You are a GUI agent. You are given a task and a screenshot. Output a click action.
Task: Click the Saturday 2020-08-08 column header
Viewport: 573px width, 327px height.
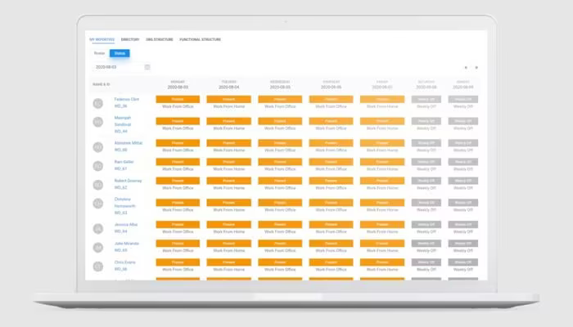click(426, 85)
